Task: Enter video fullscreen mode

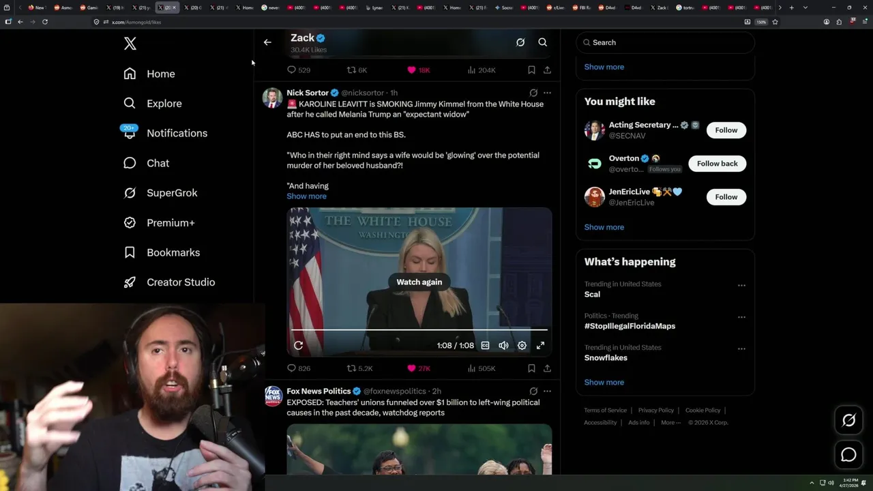Action: tap(540, 346)
